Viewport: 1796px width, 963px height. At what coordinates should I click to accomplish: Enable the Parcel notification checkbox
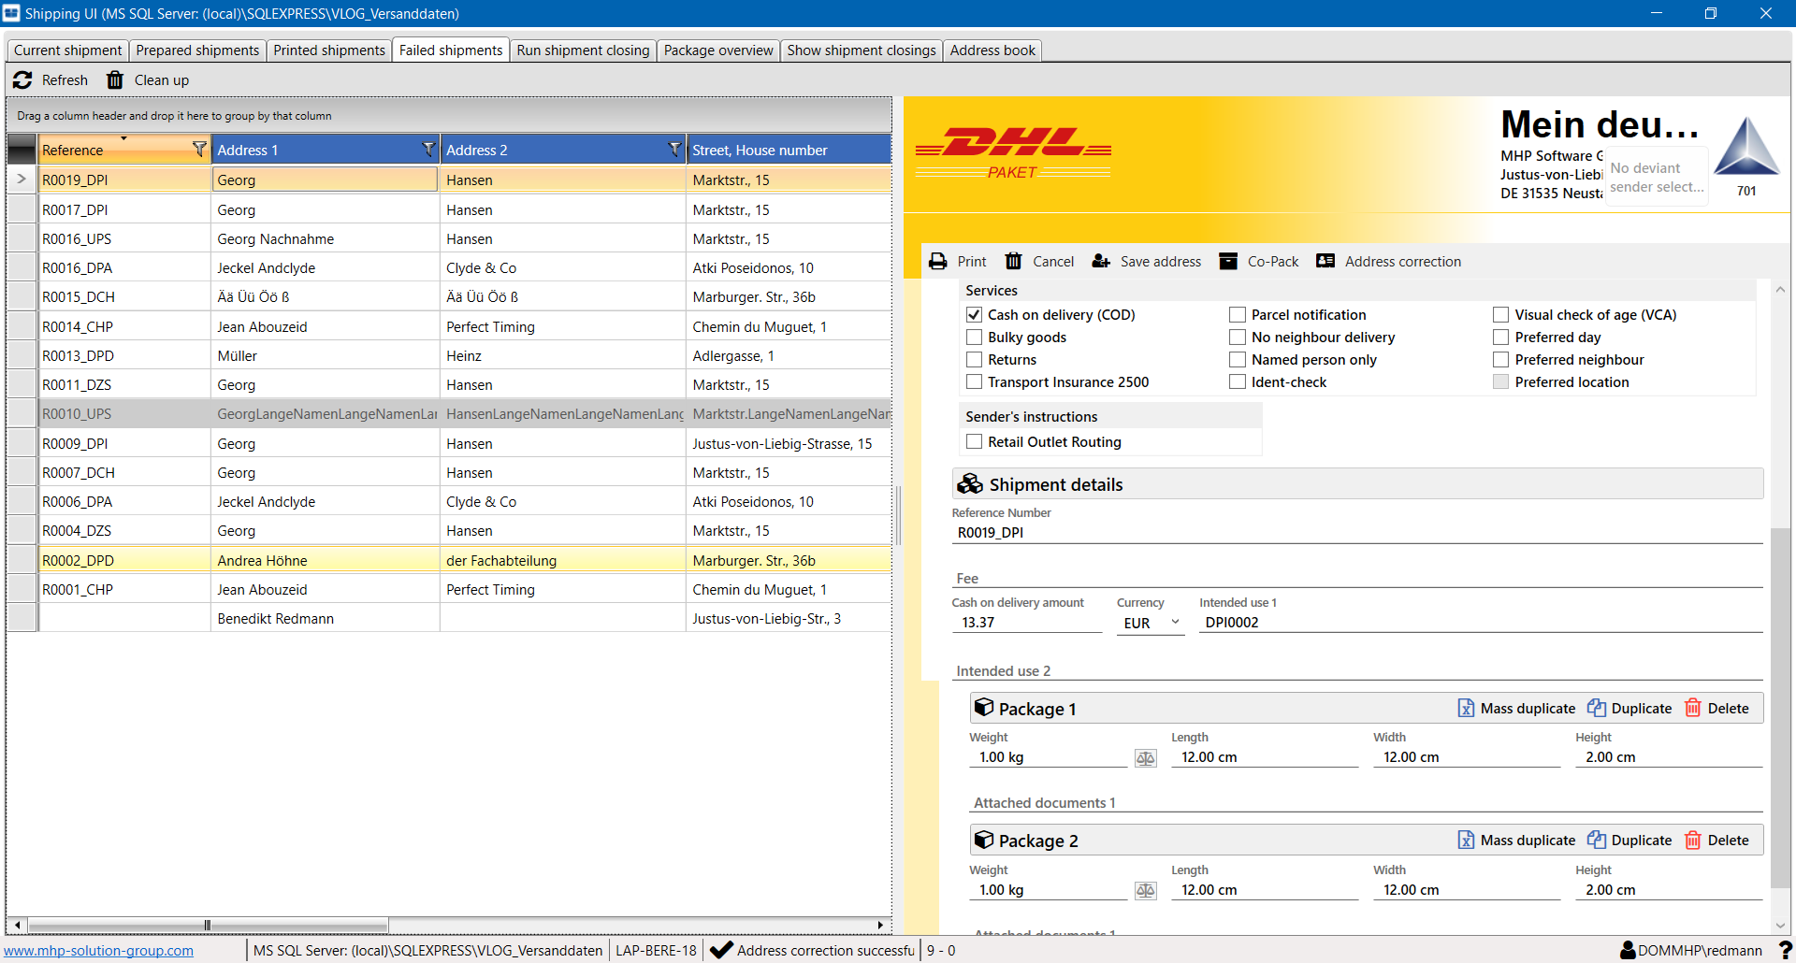coord(1238,315)
